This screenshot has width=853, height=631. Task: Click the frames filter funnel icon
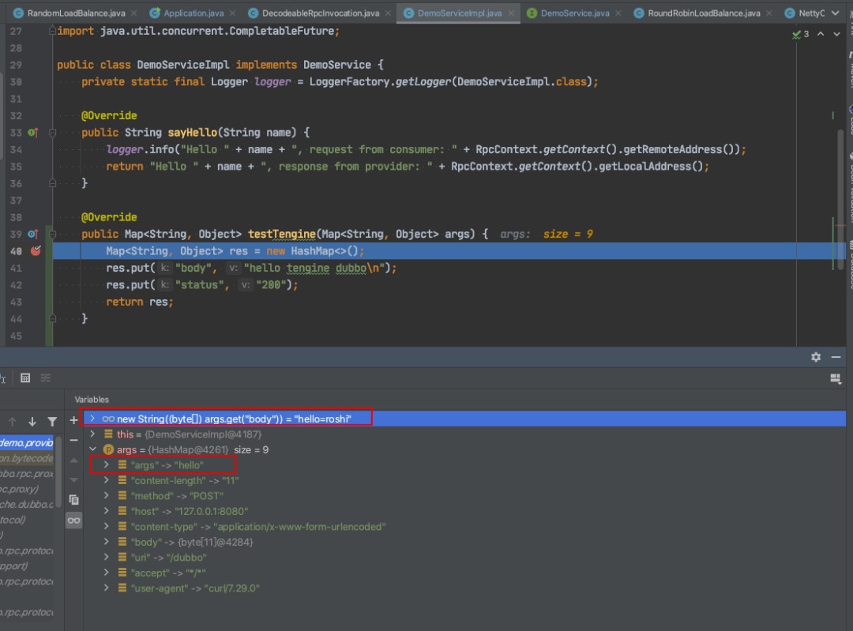52,422
